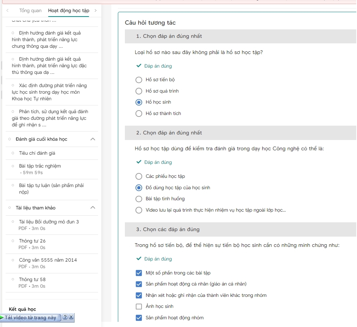Switch to the Tổng quan tab

click(x=30, y=11)
